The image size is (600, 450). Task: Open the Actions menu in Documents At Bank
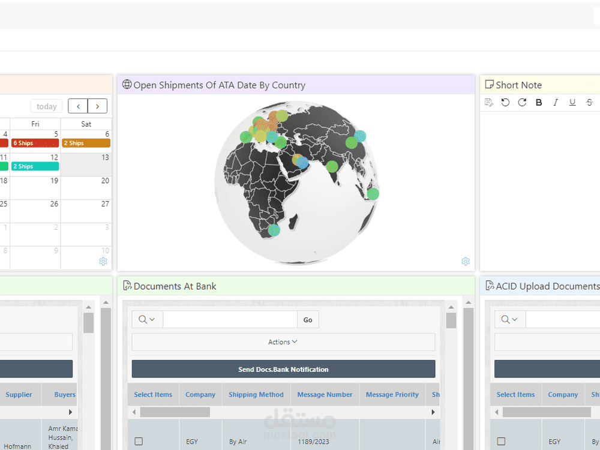point(283,341)
